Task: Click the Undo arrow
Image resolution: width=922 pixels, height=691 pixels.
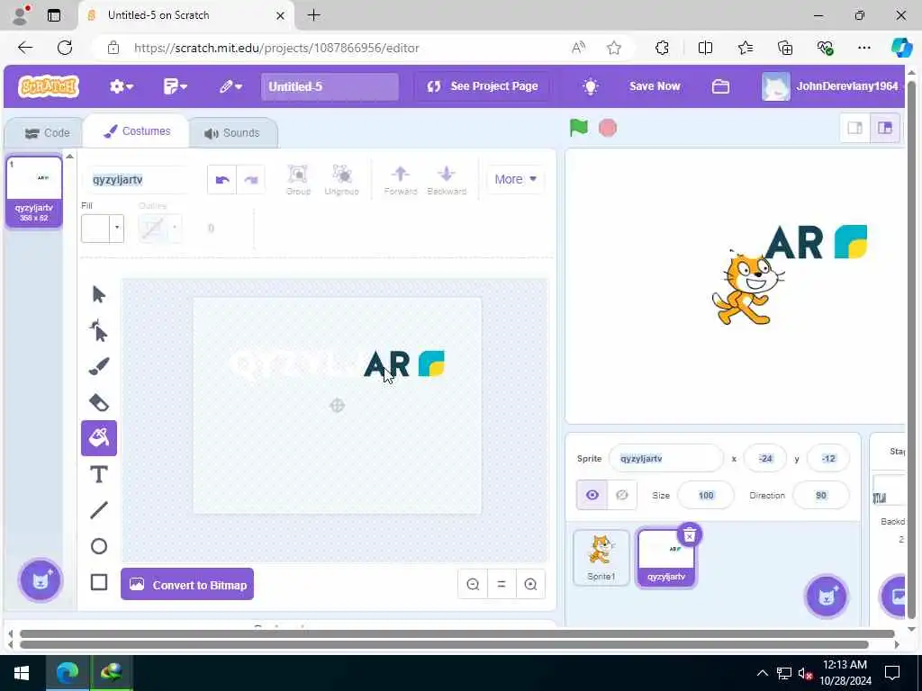Action: [x=222, y=180]
